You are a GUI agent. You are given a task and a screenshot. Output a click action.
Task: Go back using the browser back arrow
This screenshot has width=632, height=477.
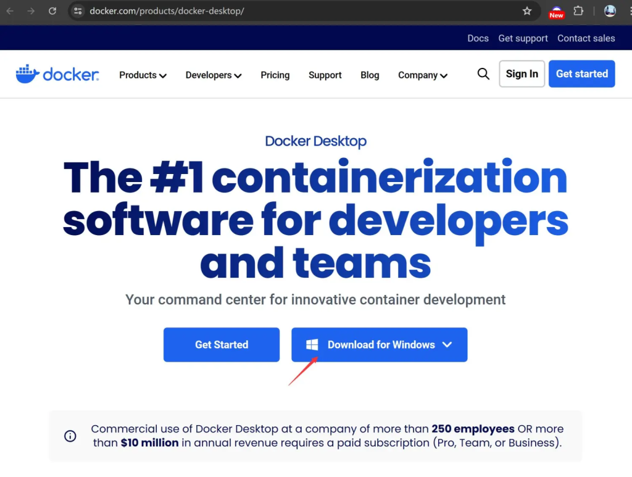click(x=10, y=11)
